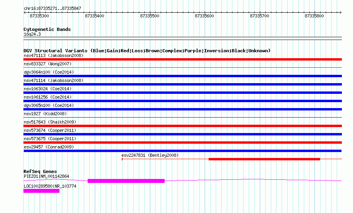
Task: Click the nsv471113 (Jakobsson2008) variant label
Action: [x=54, y=55]
